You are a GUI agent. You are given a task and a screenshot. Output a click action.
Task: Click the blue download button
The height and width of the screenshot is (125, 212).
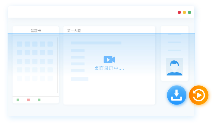(176, 95)
